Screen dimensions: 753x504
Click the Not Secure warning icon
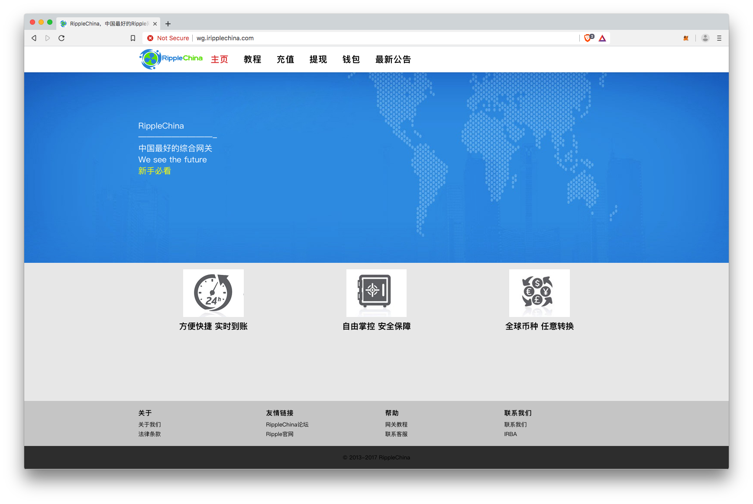coord(150,38)
